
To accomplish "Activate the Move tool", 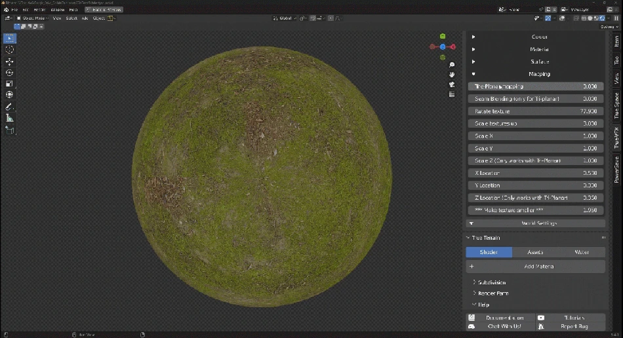I will 10,62.
